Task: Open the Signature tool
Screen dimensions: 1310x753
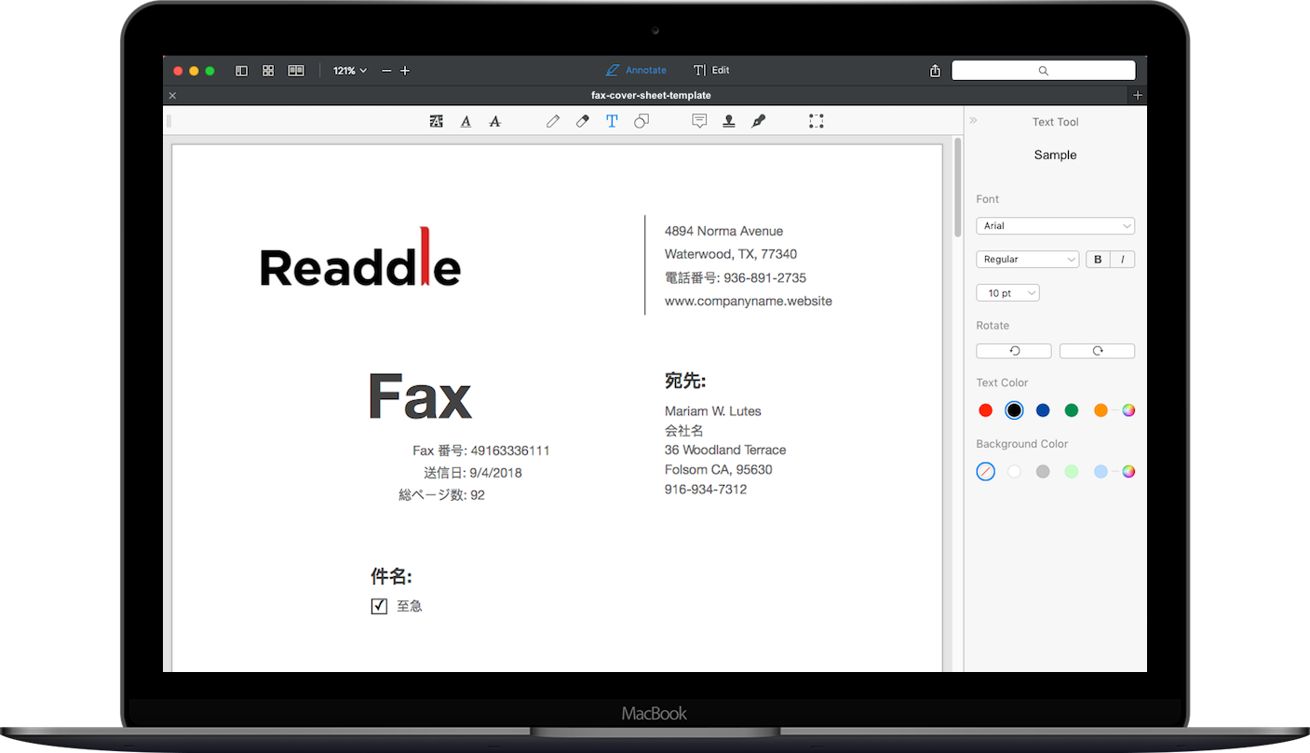Action: click(x=759, y=121)
